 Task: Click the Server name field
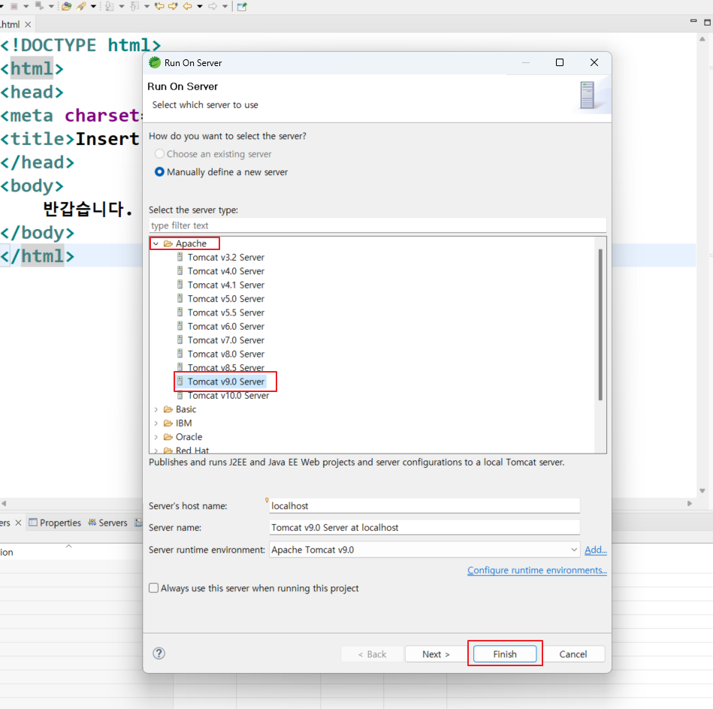(x=424, y=528)
